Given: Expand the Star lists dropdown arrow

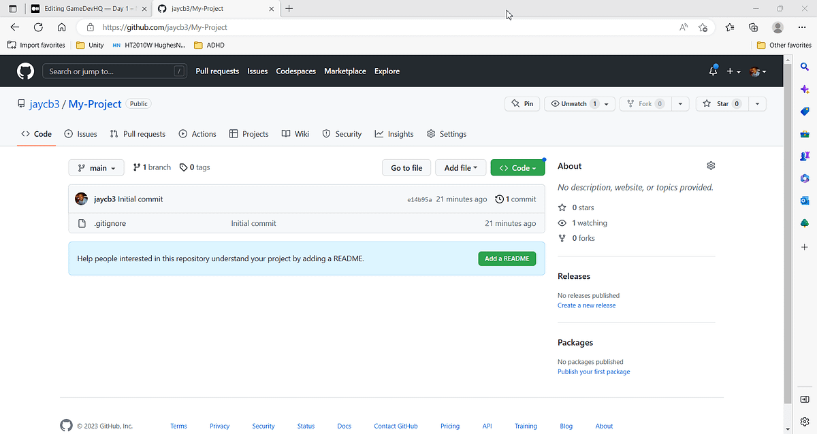Looking at the screenshot, I should pyautogui.click(x=758, y=103).
